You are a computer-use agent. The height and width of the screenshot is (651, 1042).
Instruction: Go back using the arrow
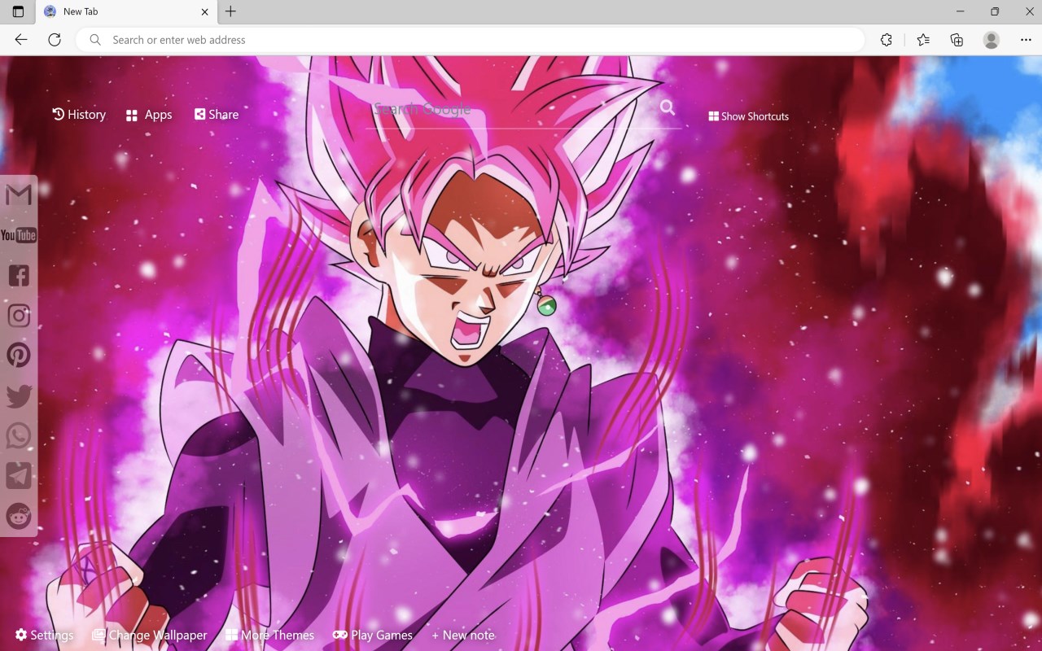point(21,40)
